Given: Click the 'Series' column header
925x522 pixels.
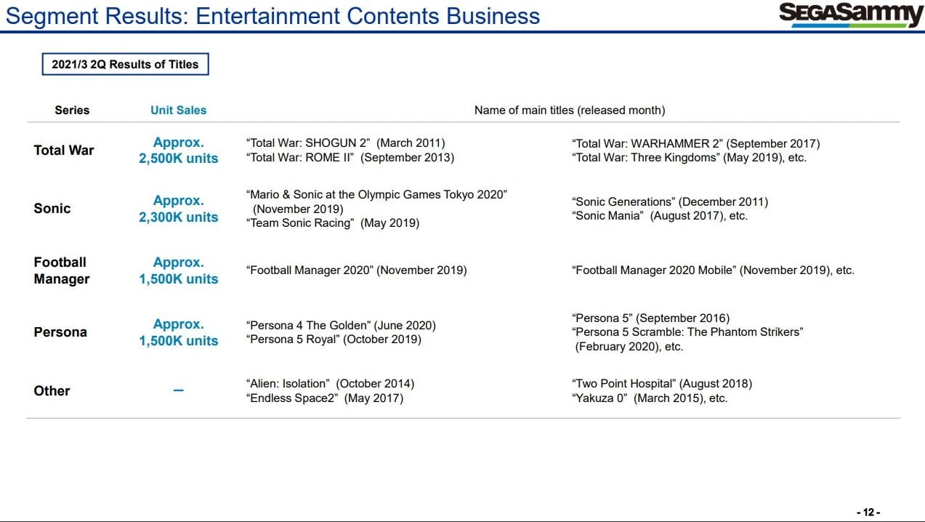Looking at the screenshot, I should click(72, 111).
